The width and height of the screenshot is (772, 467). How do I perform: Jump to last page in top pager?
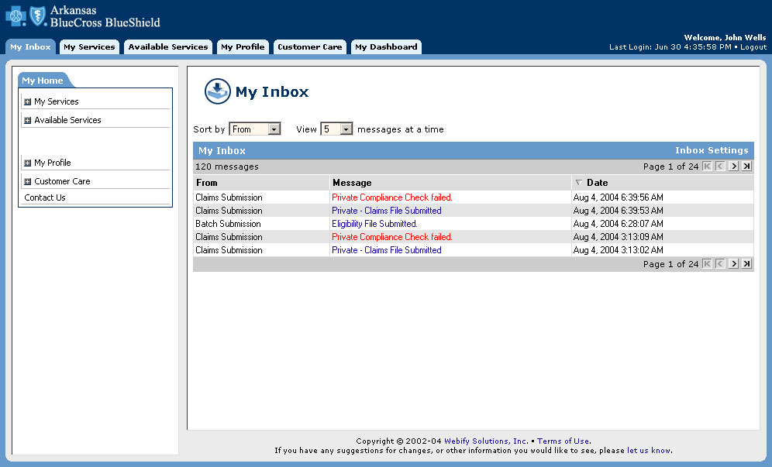tap(746, 167)
